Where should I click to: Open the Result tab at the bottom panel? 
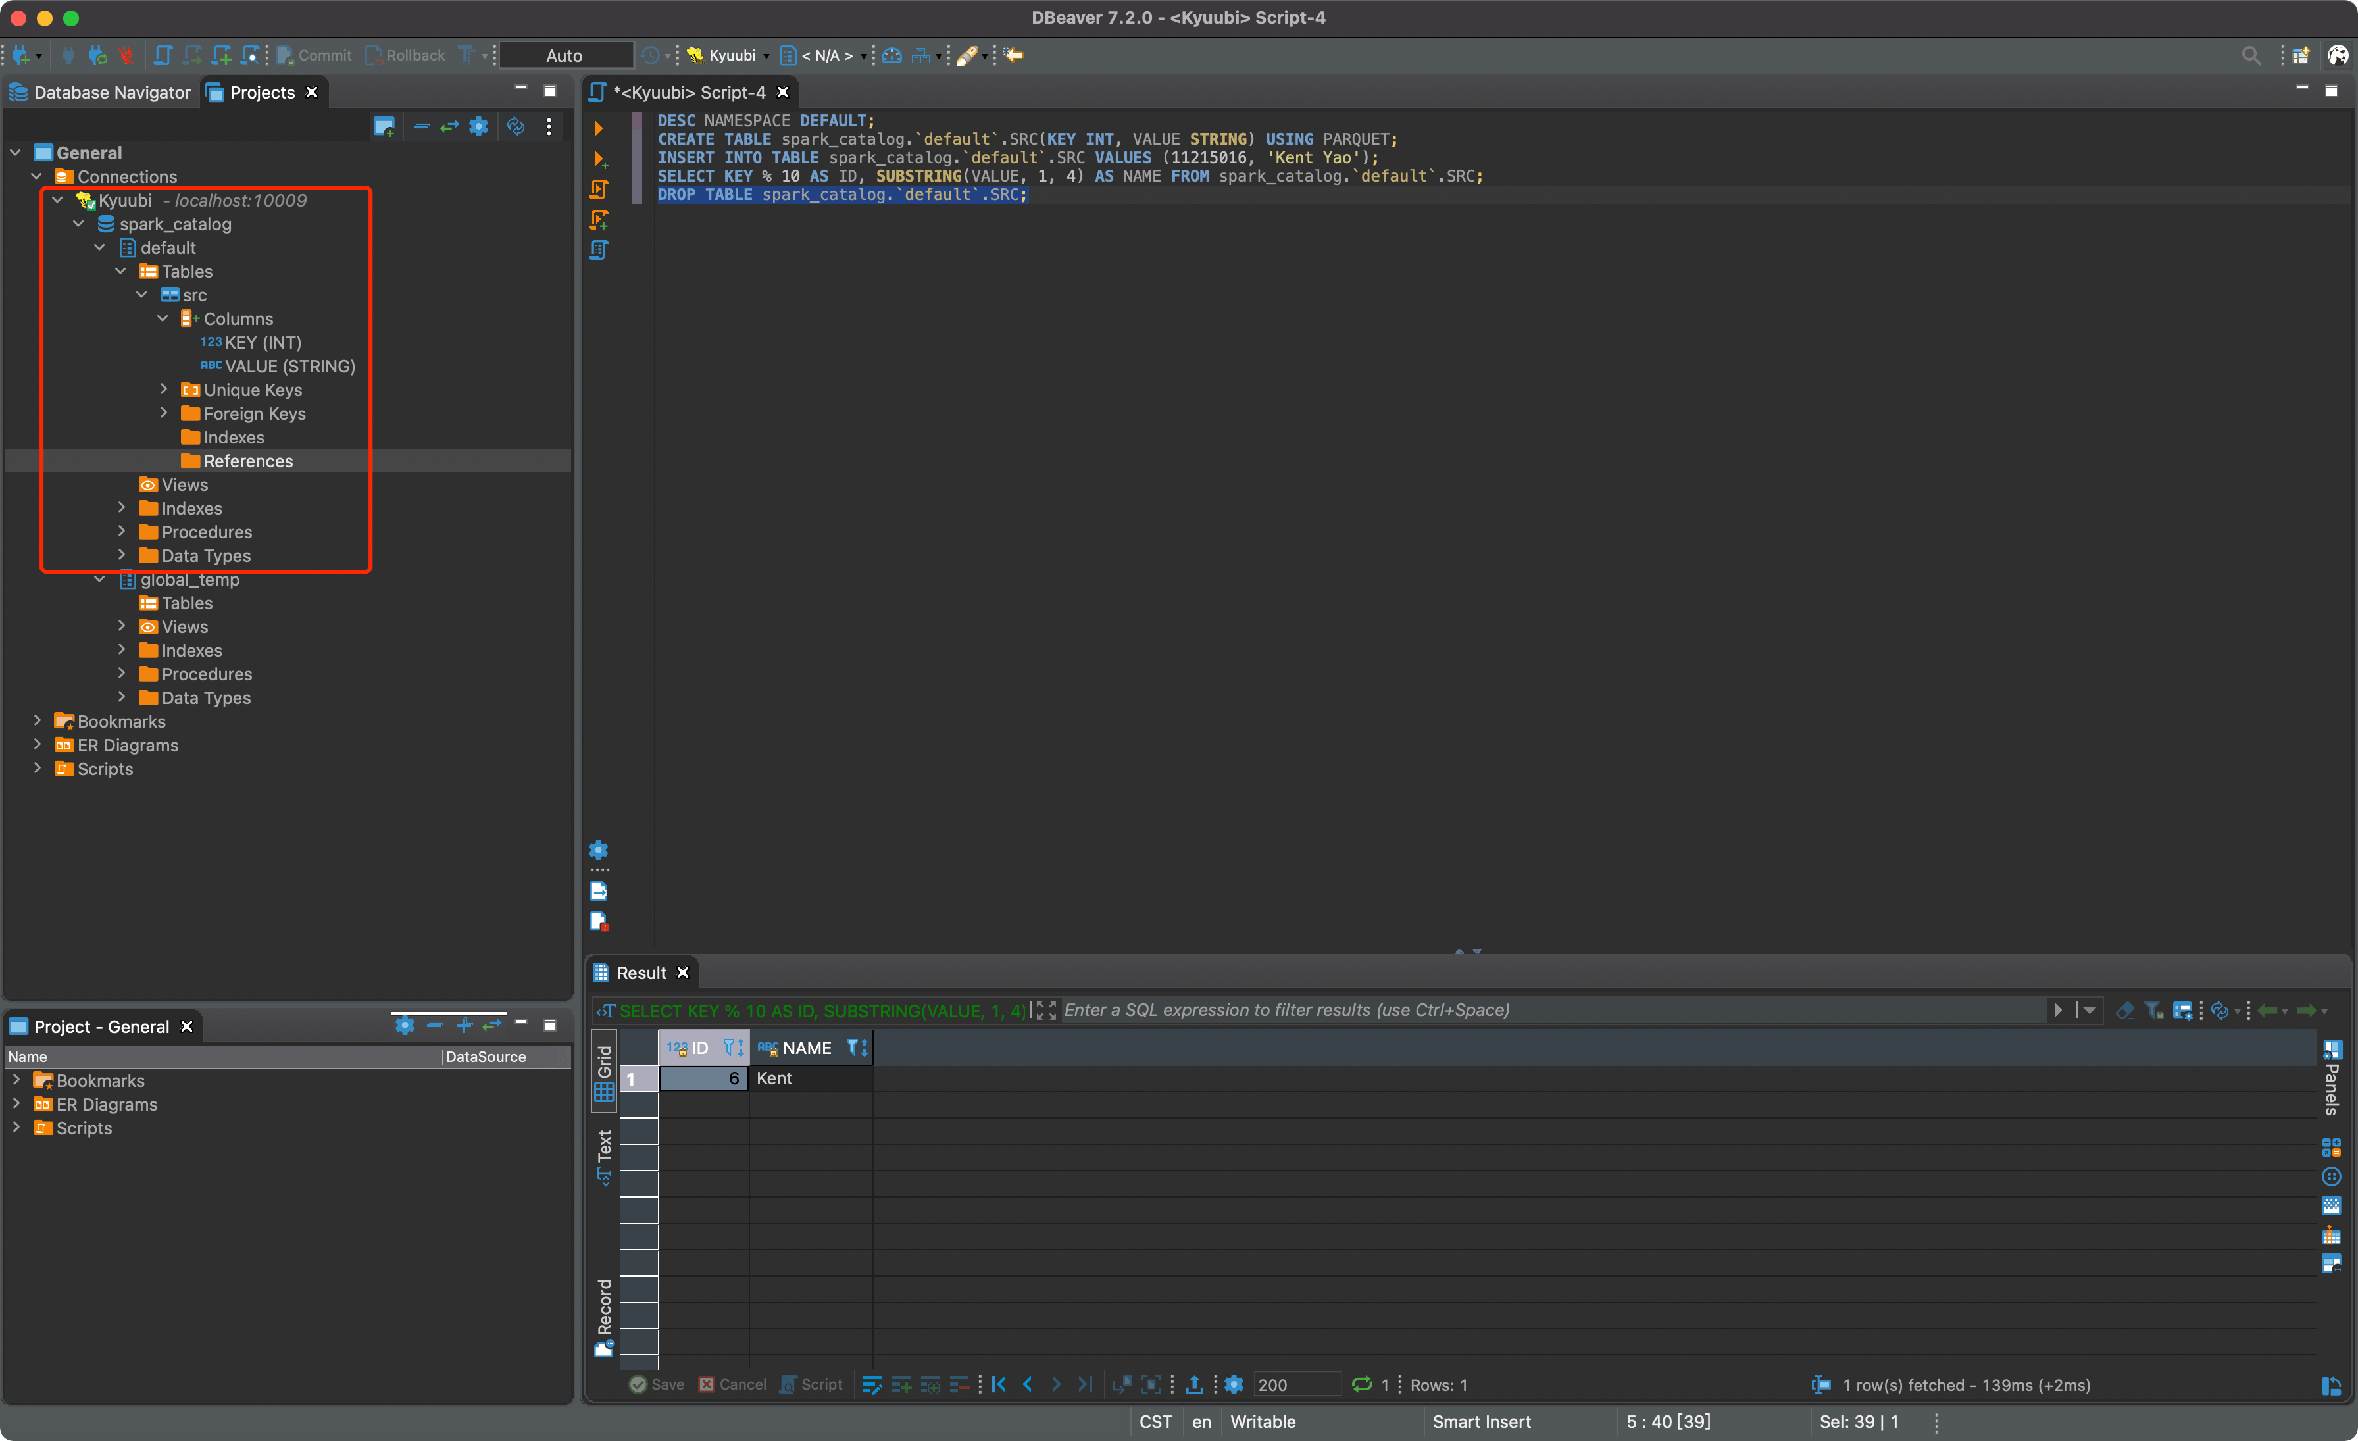point(641,972)
